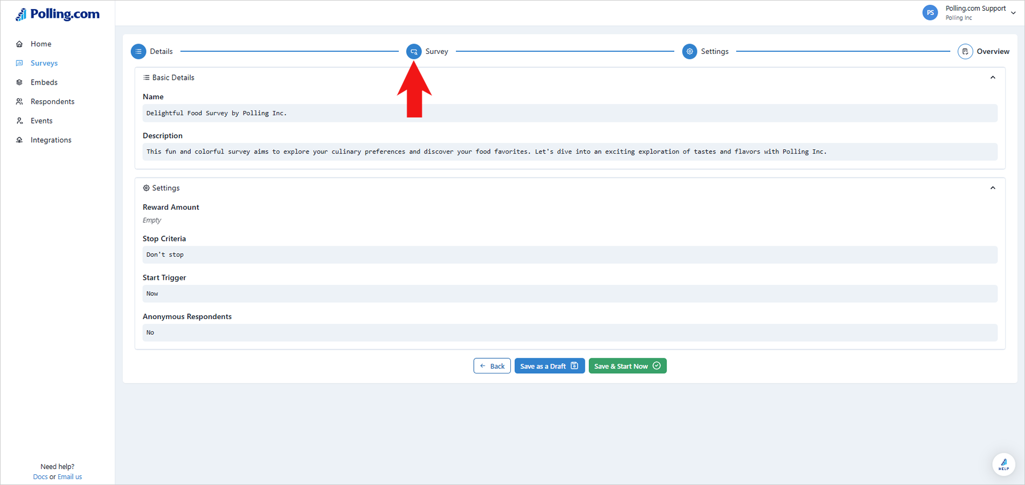This screenshot has height=485, width=1025.
Task: Click the Overview step circle icon
Action: tap(965, 51)
